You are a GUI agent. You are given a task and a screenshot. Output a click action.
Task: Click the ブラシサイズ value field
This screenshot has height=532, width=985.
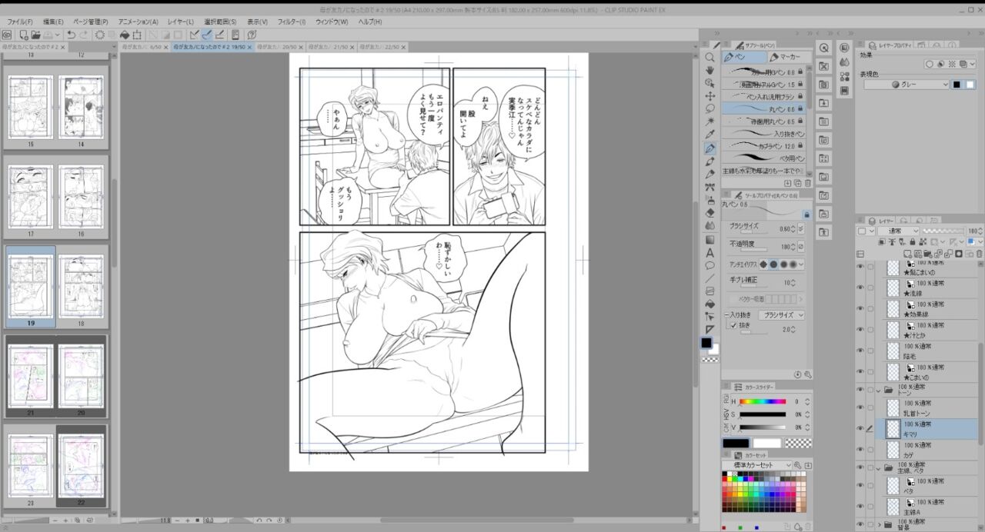786,228
